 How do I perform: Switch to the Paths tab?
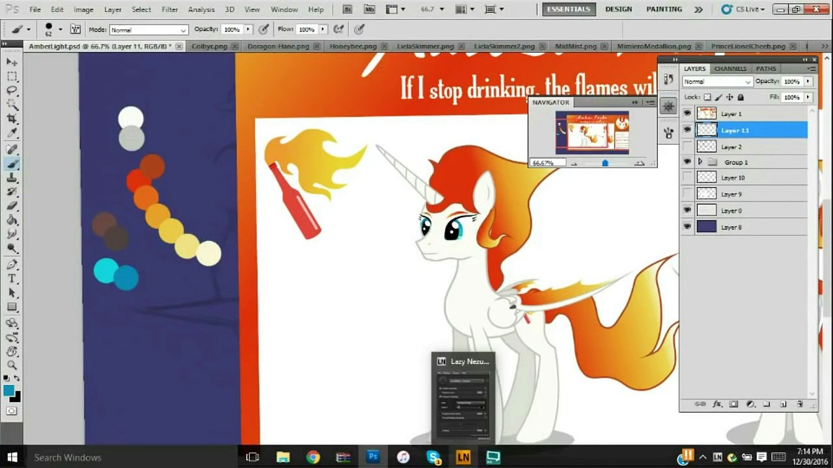766,68
